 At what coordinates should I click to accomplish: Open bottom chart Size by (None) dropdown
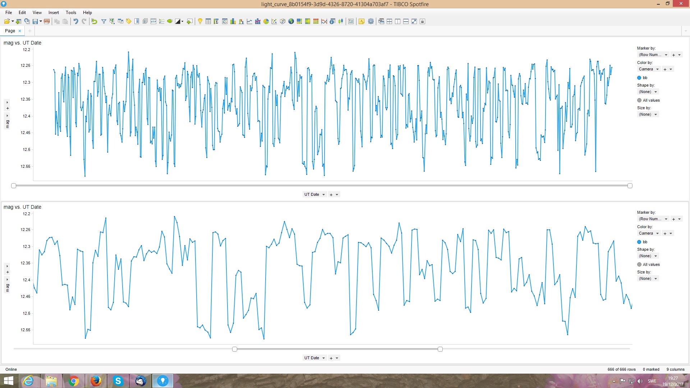(655, 279)
